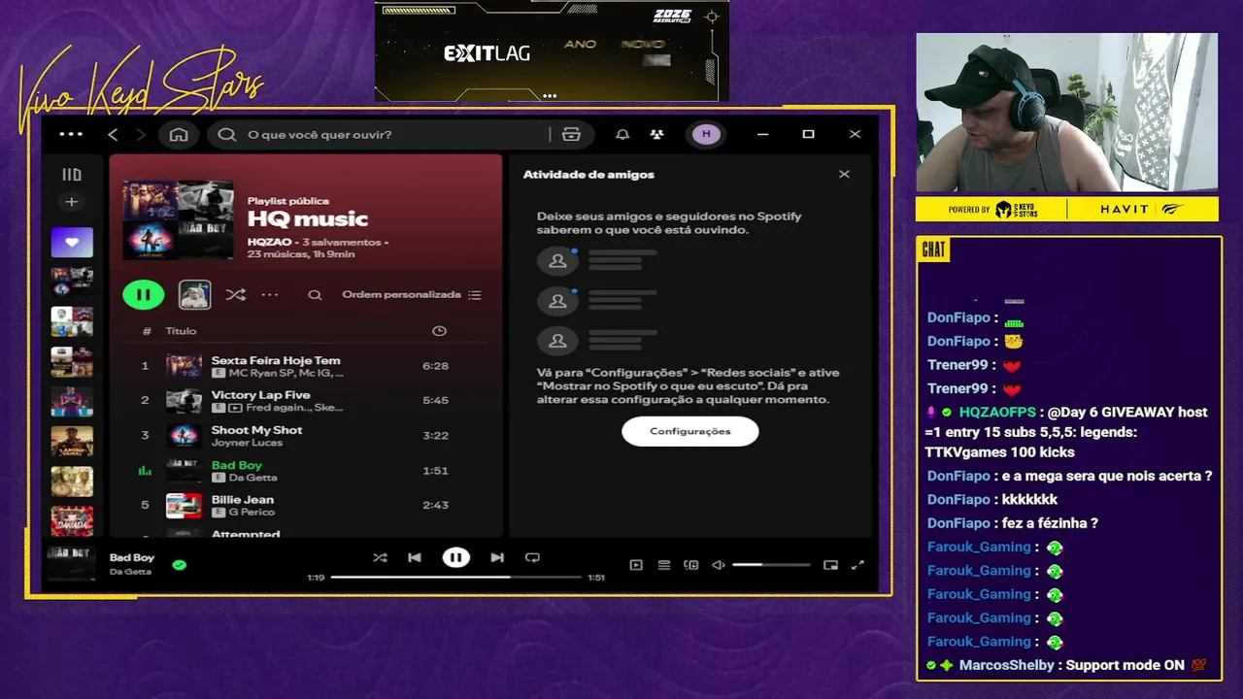
Task: Open the miniplayer icon
Action: click(831, 565)
